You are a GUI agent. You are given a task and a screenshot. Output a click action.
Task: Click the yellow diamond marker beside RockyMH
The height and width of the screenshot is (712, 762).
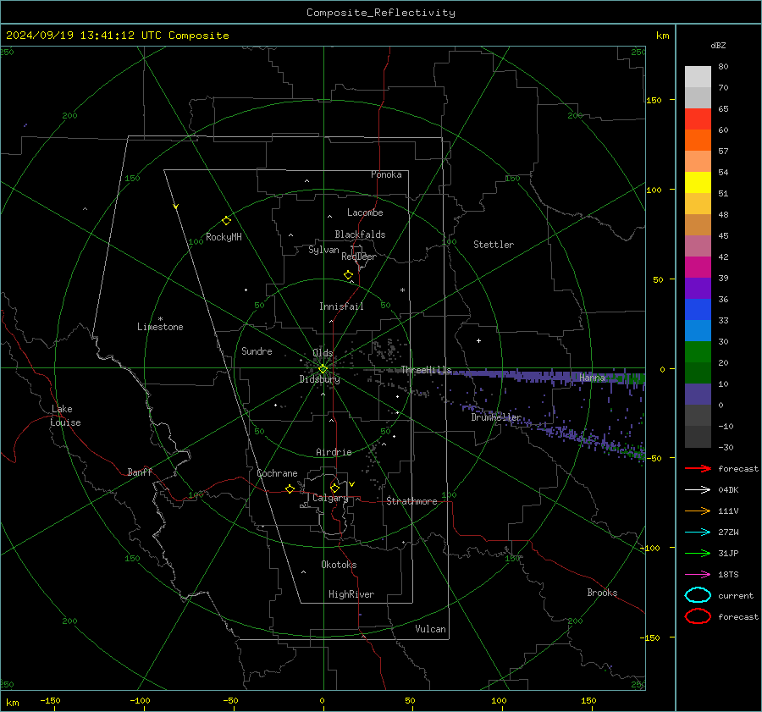pyautogui.click(x=226, y=221)
